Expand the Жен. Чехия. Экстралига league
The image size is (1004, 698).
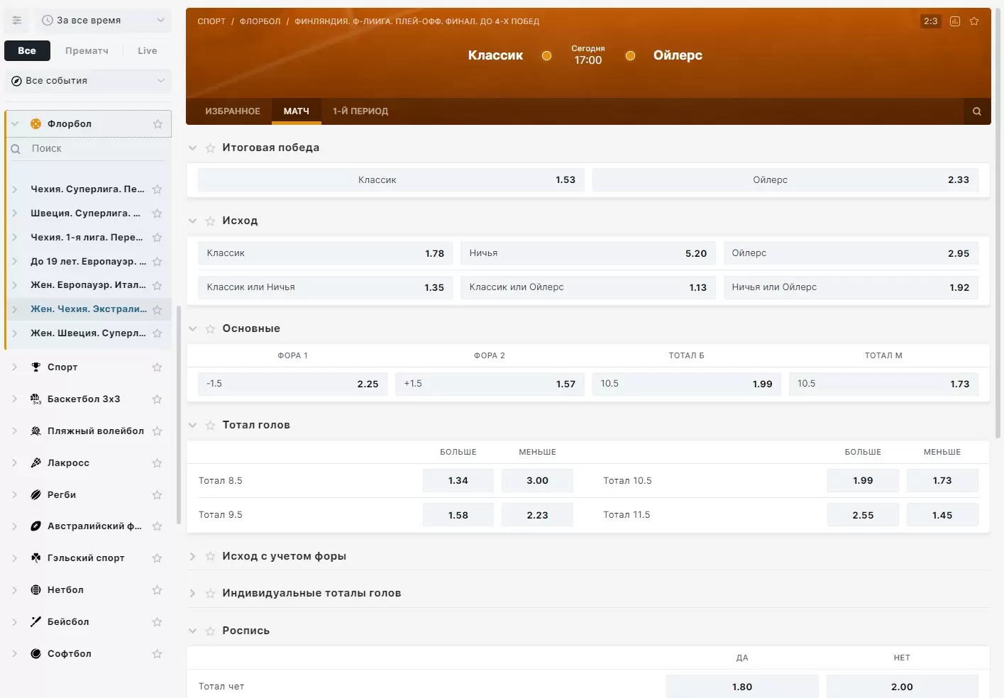pos(15,309)
